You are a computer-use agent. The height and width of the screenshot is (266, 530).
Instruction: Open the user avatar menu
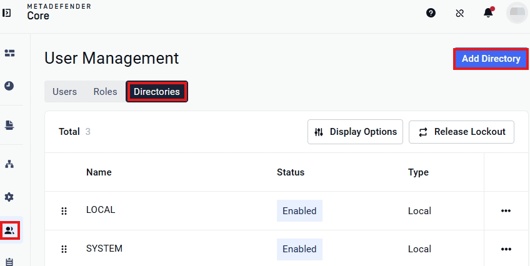[517, 12]
